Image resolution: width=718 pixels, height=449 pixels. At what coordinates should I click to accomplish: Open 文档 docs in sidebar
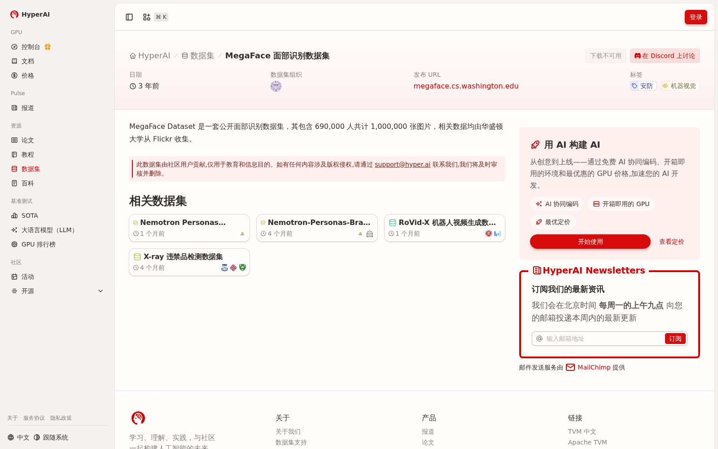click(57, 61)
